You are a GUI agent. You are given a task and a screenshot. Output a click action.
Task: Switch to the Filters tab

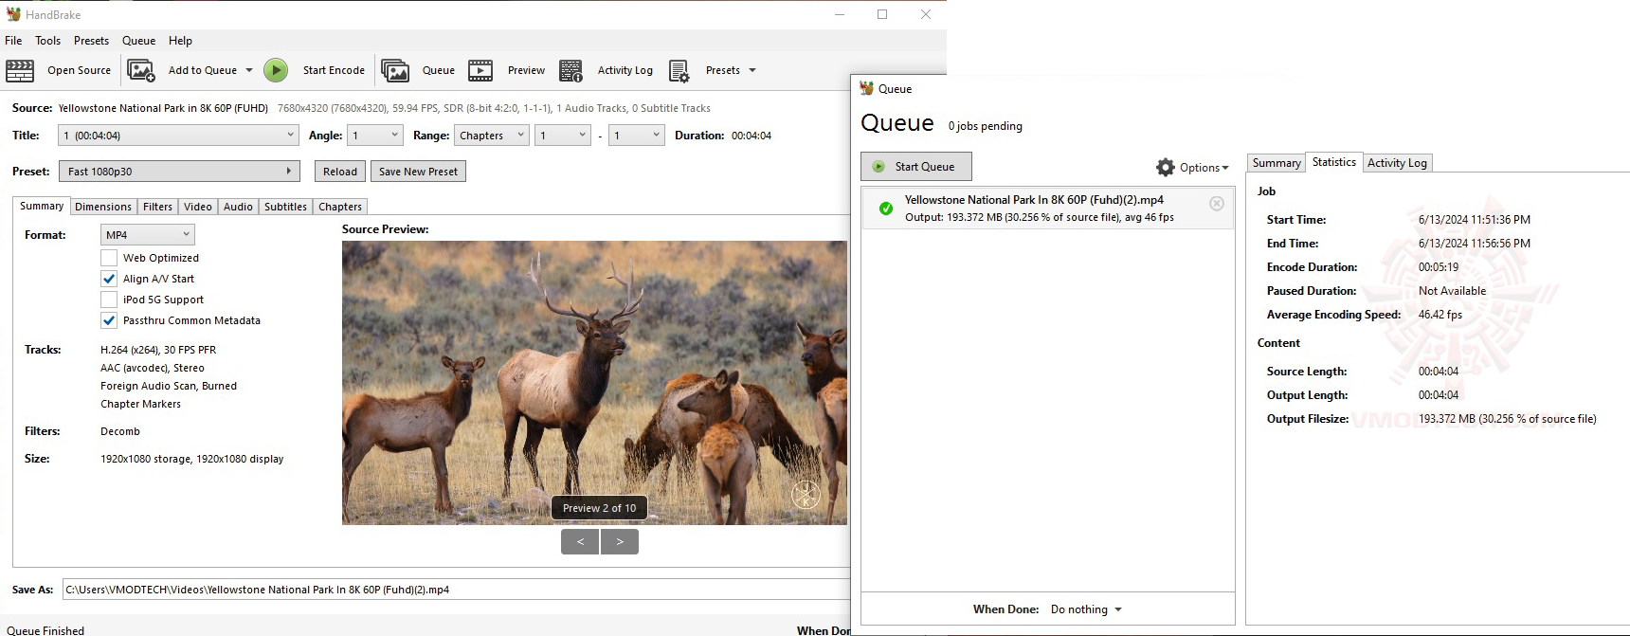click(157, 207)
